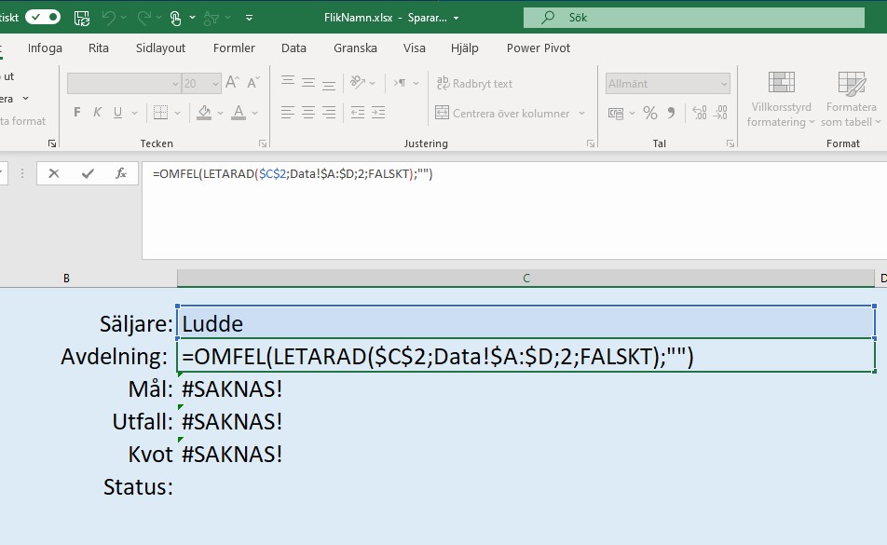Click the save icon in the title bar
The width and height of the screenshot is (887, 545).
81,18
